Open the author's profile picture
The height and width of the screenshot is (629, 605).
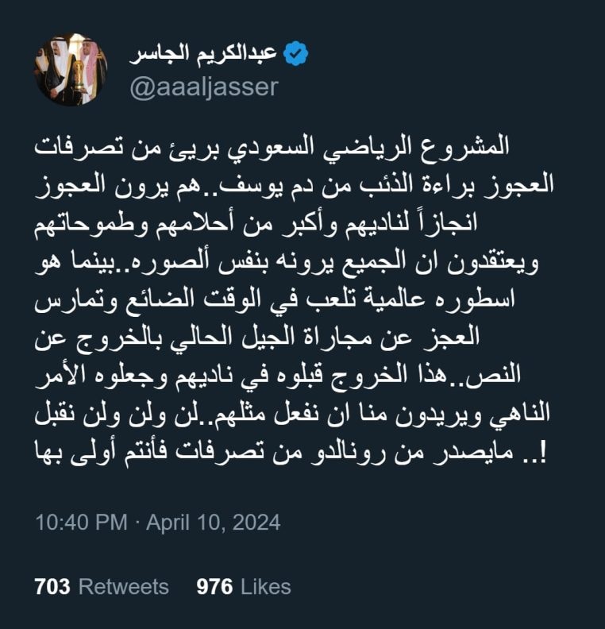(71, 69)
